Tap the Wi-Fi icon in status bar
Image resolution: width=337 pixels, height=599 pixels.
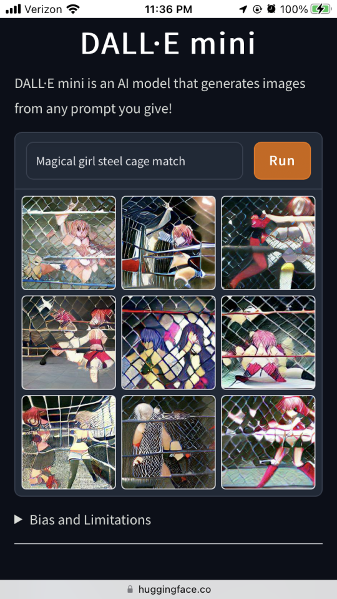72,9
